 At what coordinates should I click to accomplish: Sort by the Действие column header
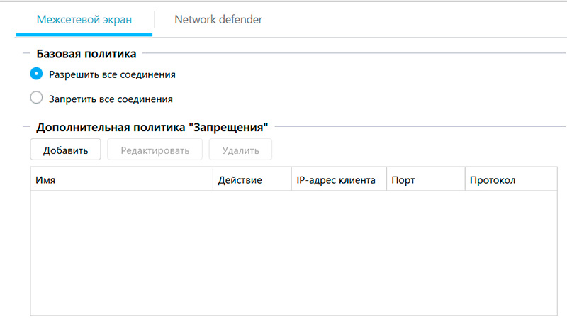click(x=252, y=180)
